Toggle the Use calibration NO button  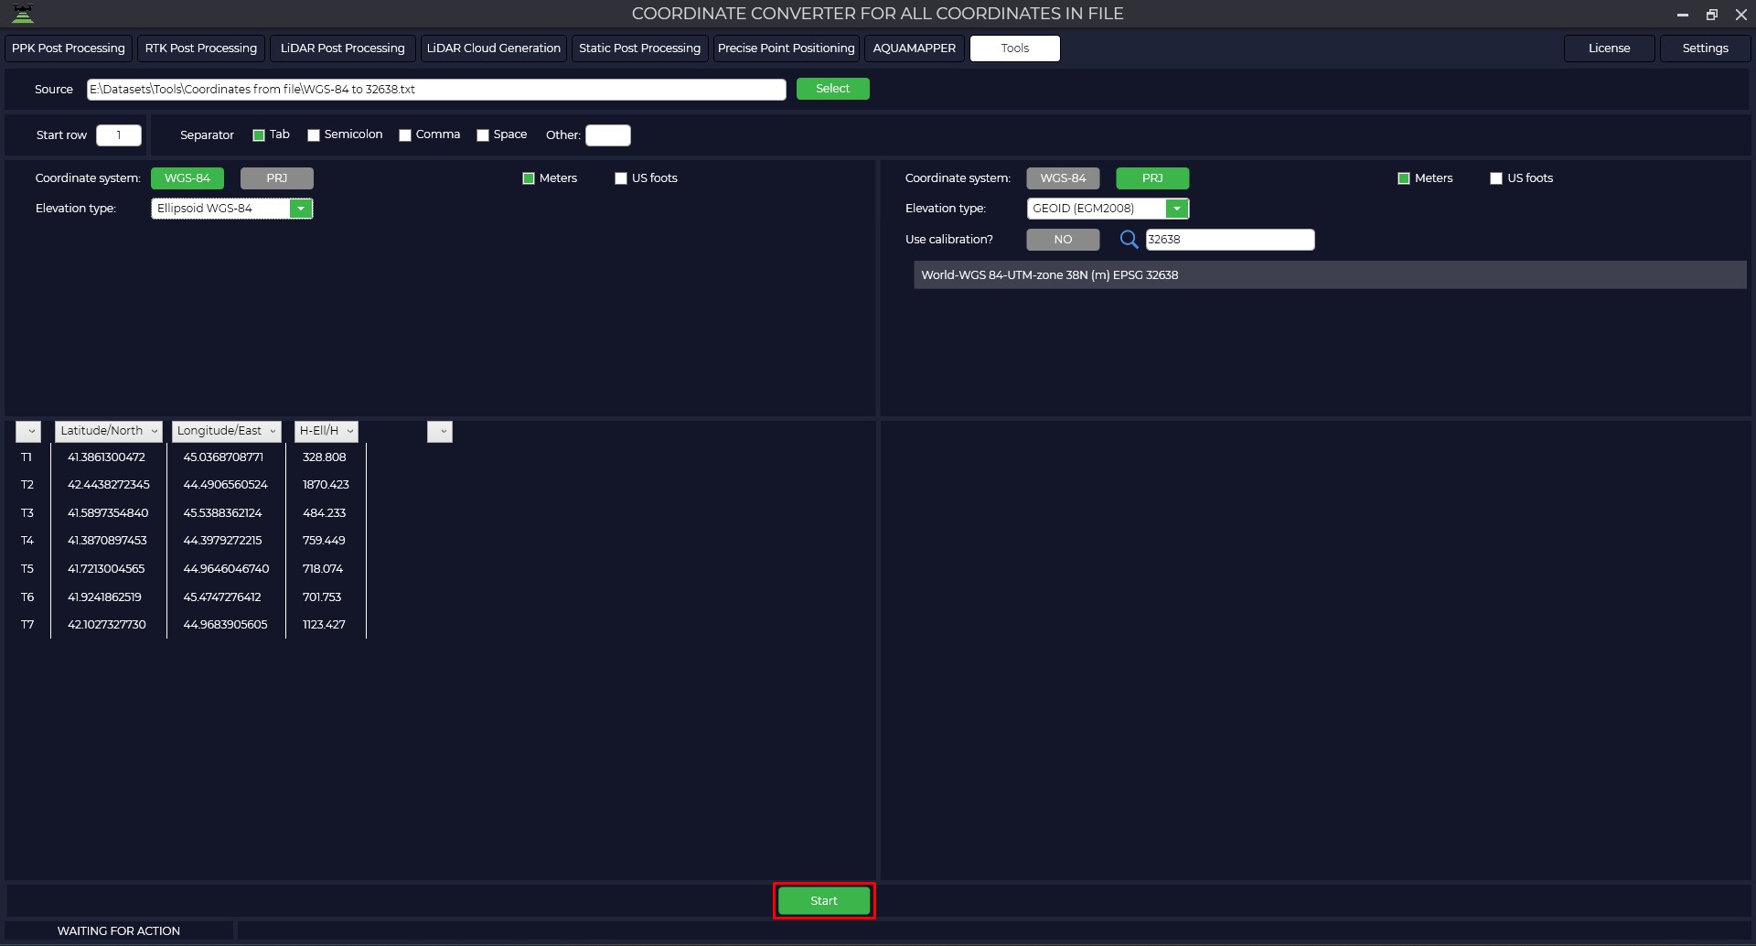pos(1063,240)
